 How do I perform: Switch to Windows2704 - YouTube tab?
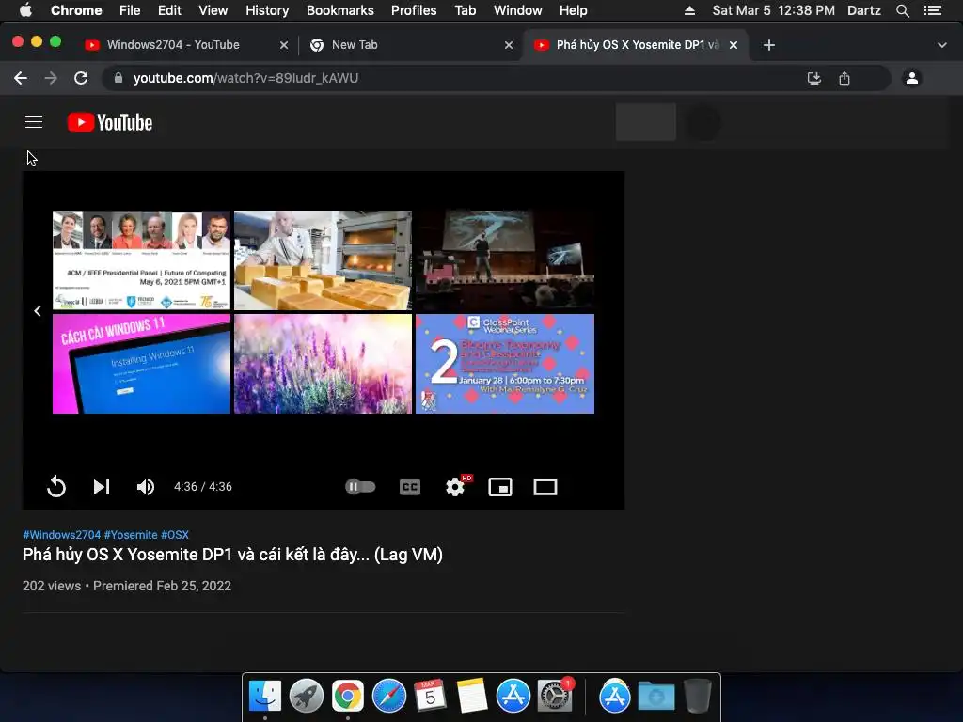[173, 45]
